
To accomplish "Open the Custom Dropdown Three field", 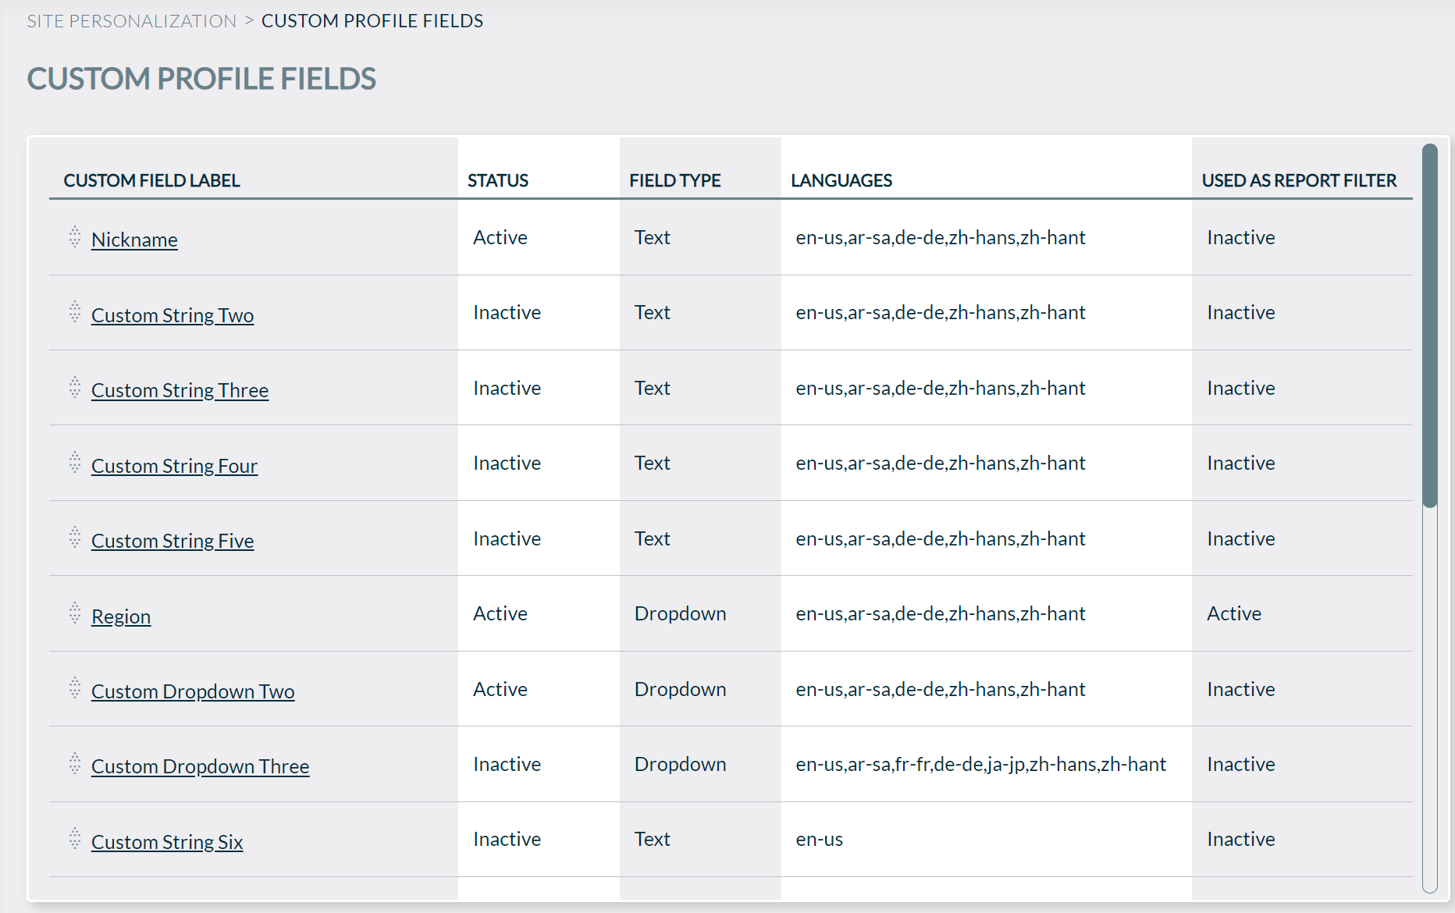I will click(200, 766).
